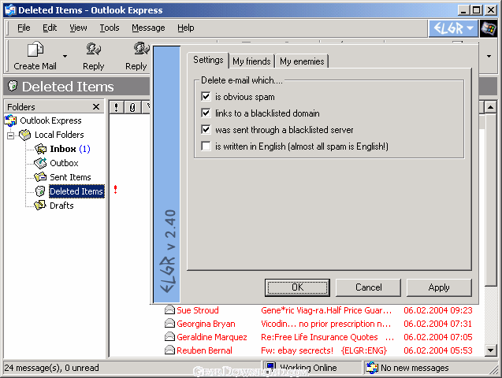
Task: Click envelope icon of Sue Stroud message
Action: pyautogui.click(x=169, y=310)
